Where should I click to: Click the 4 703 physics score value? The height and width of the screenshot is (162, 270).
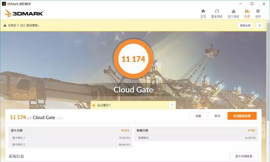pyautogui.click(x=251, y=130)
